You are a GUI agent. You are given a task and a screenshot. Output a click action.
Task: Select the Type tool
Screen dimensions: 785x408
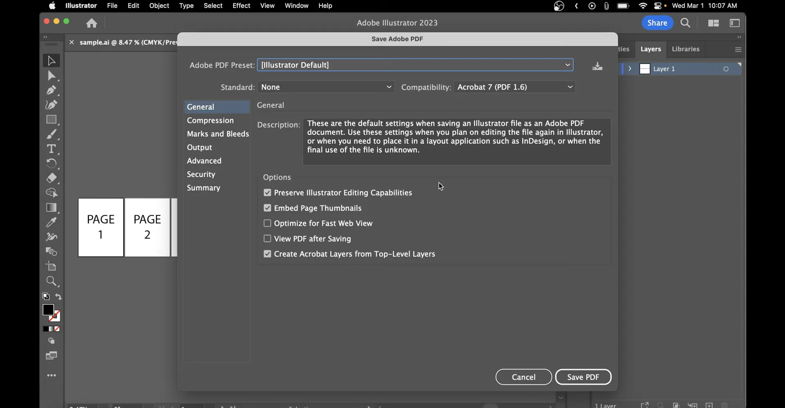pyautogui.click(x=52, y=149)
